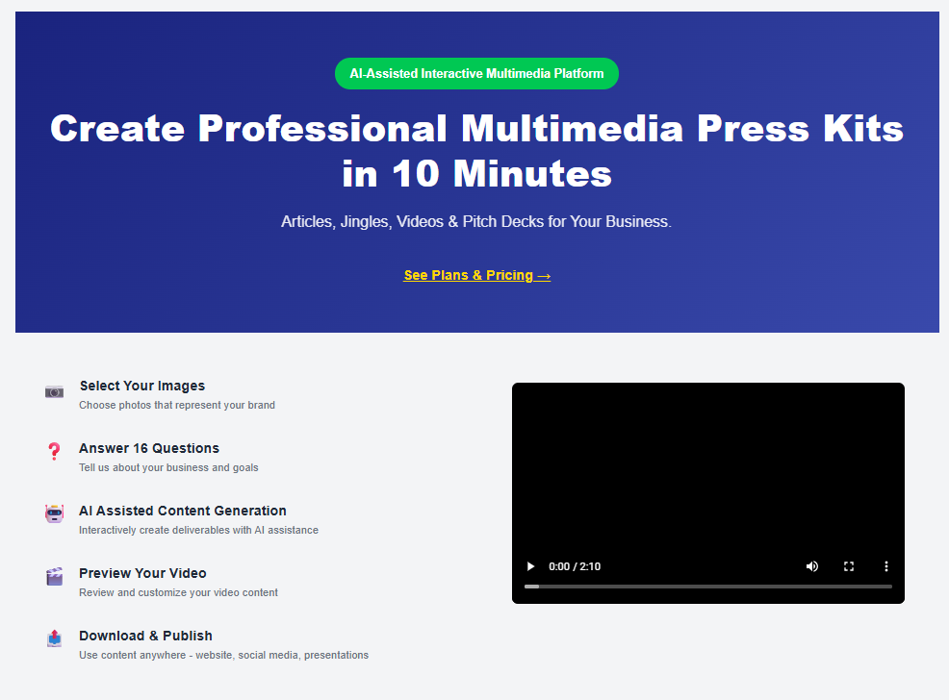949x700 pixels.
Task: Click the Select Your Images heading
Action: click(x=141, y=386)
